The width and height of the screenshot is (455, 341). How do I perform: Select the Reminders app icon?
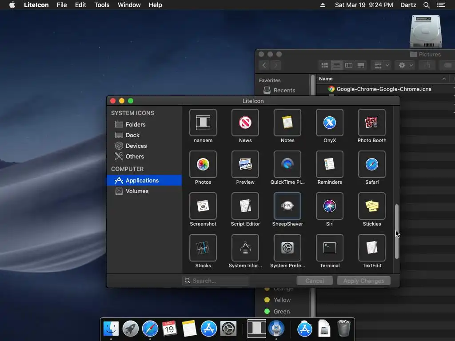click(330, 164)
